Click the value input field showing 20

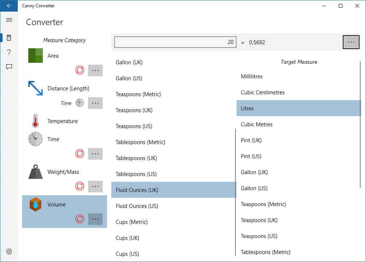pos(175,42)
